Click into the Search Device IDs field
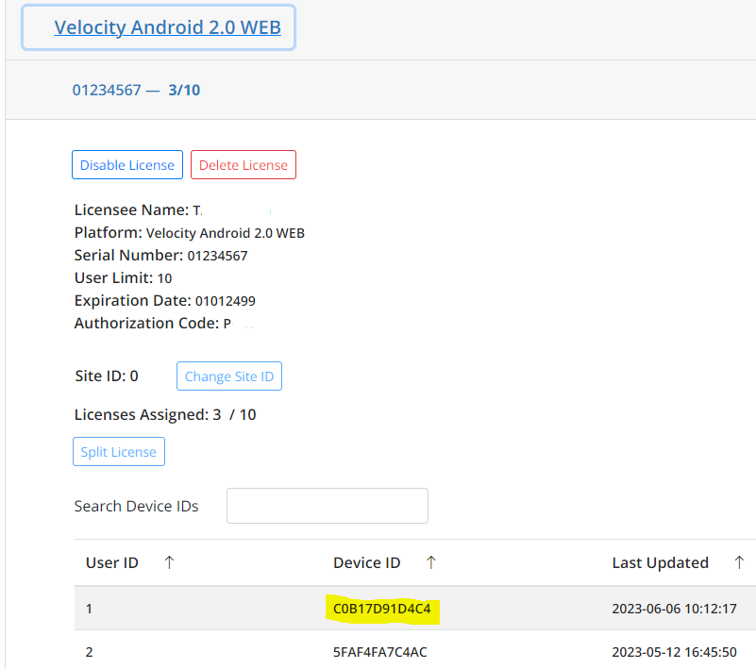This screenshot has width=756, height=669. click(x=327, y=505)
